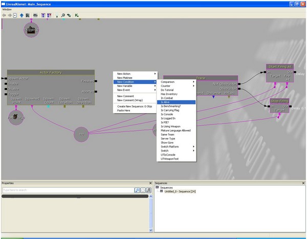The image size is (307, 239).
Task: Select the Same Team condition
Action: 176,135
